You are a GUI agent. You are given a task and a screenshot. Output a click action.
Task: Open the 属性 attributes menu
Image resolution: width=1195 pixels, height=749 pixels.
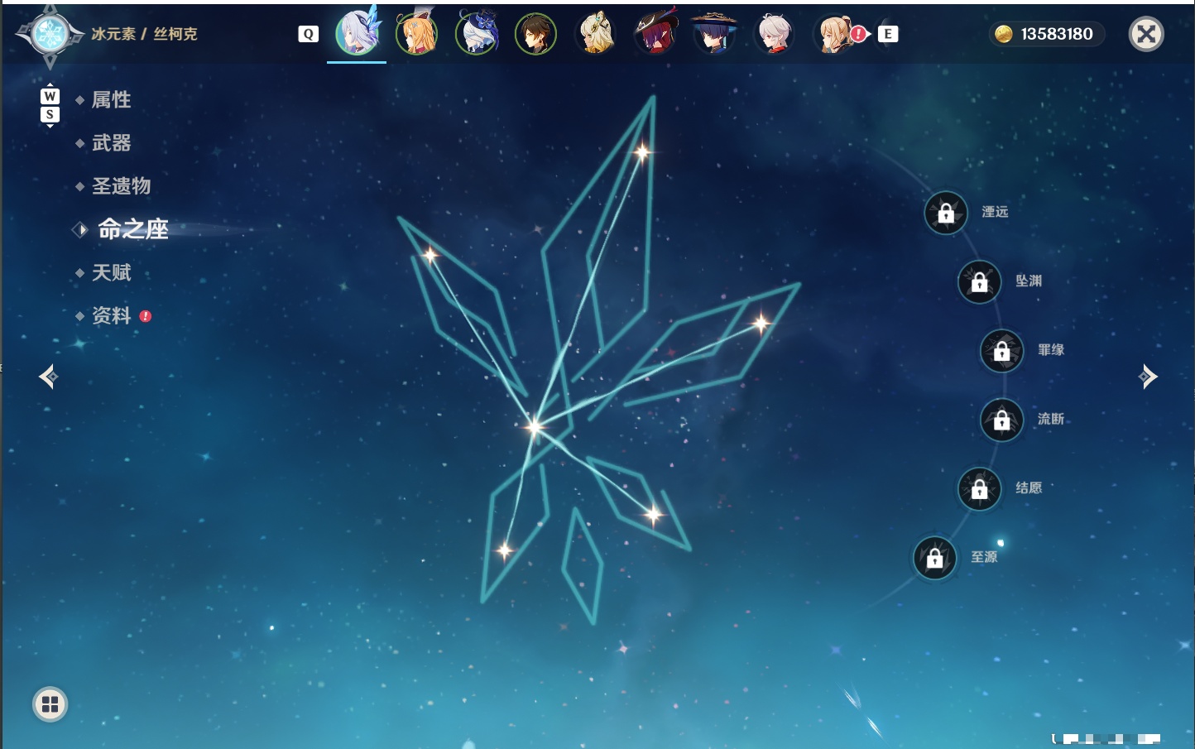pos(111,100)
